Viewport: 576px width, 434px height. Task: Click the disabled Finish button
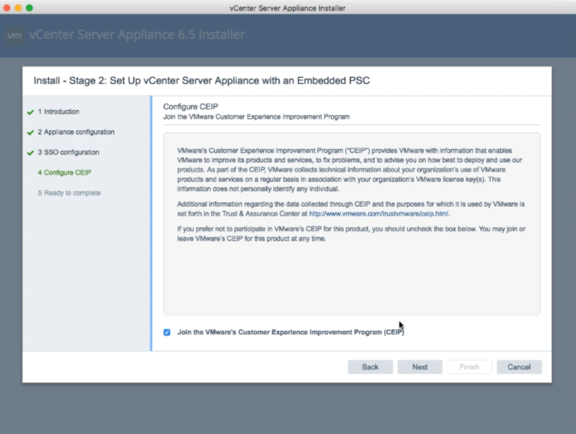point(469,367)
